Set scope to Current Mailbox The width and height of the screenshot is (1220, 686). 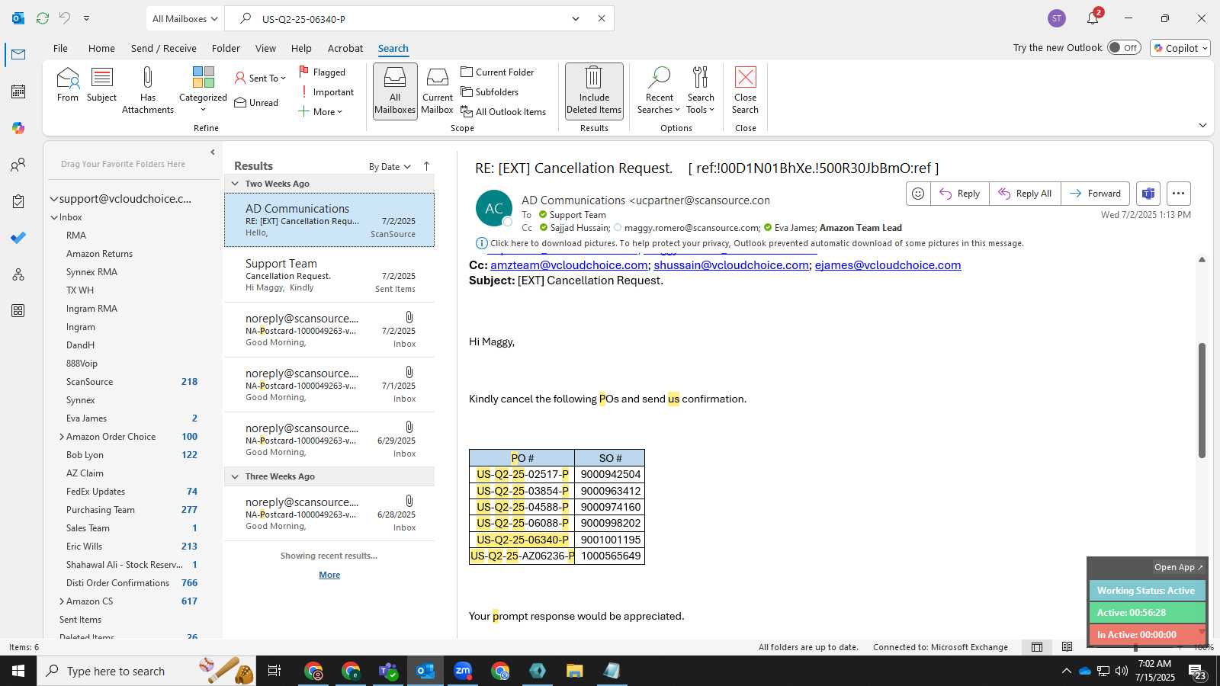click(438, 90)
